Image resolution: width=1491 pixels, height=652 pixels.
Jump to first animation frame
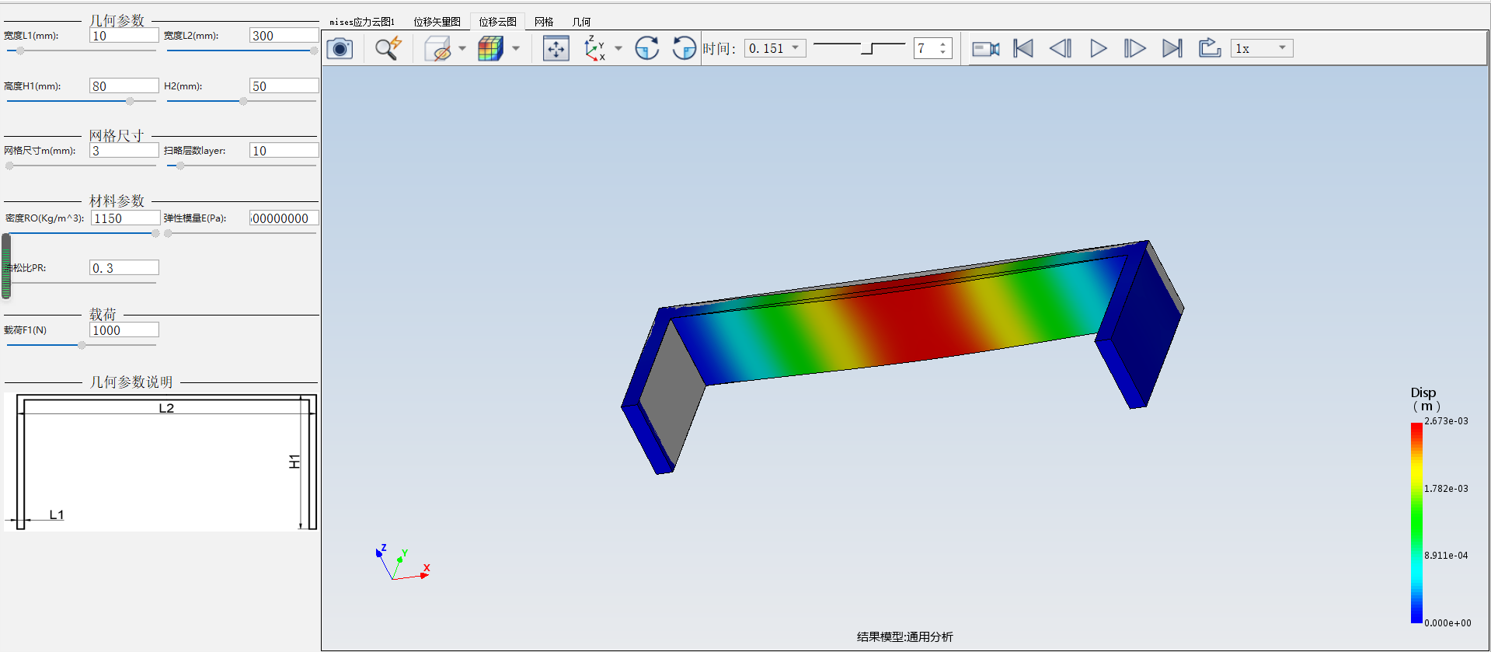click(1023, 48)
